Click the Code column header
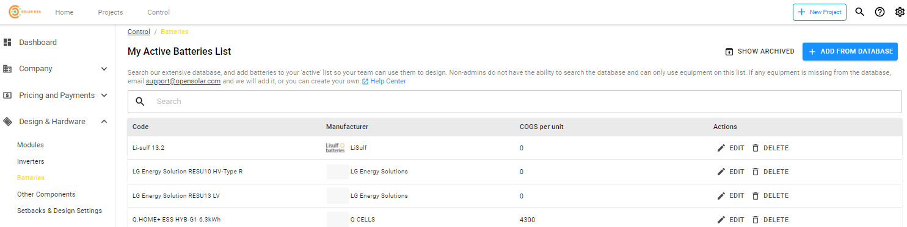Image resolution: width=907 pixels, height=227 pixels. coord(140,127)
